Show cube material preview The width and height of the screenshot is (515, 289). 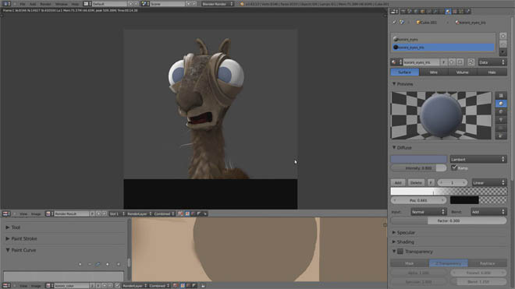point(501,112)
